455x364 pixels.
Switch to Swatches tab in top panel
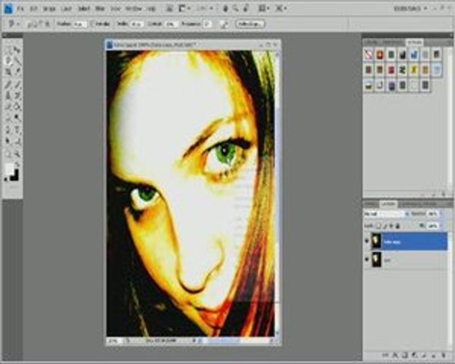click(392, 42)
